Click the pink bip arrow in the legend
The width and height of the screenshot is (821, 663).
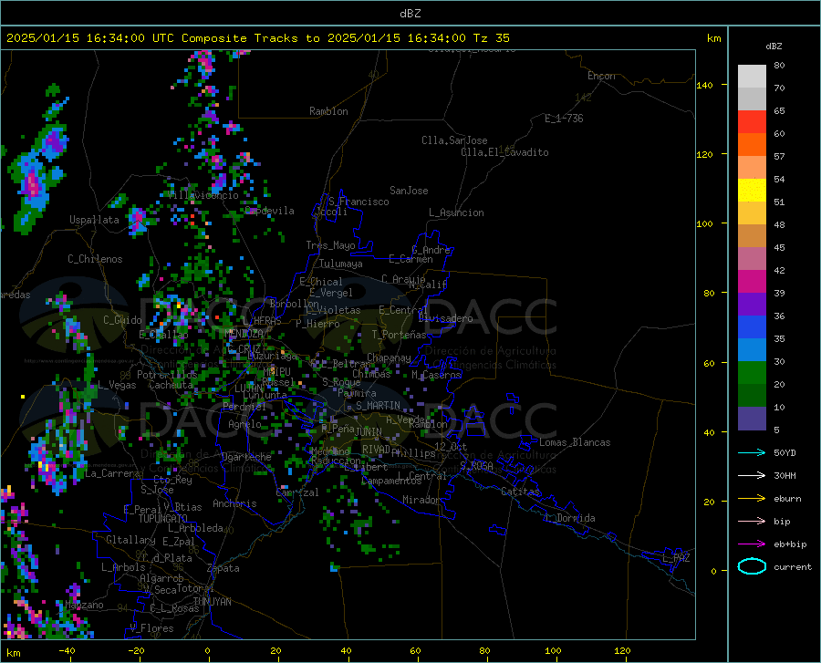pos(752,522)
